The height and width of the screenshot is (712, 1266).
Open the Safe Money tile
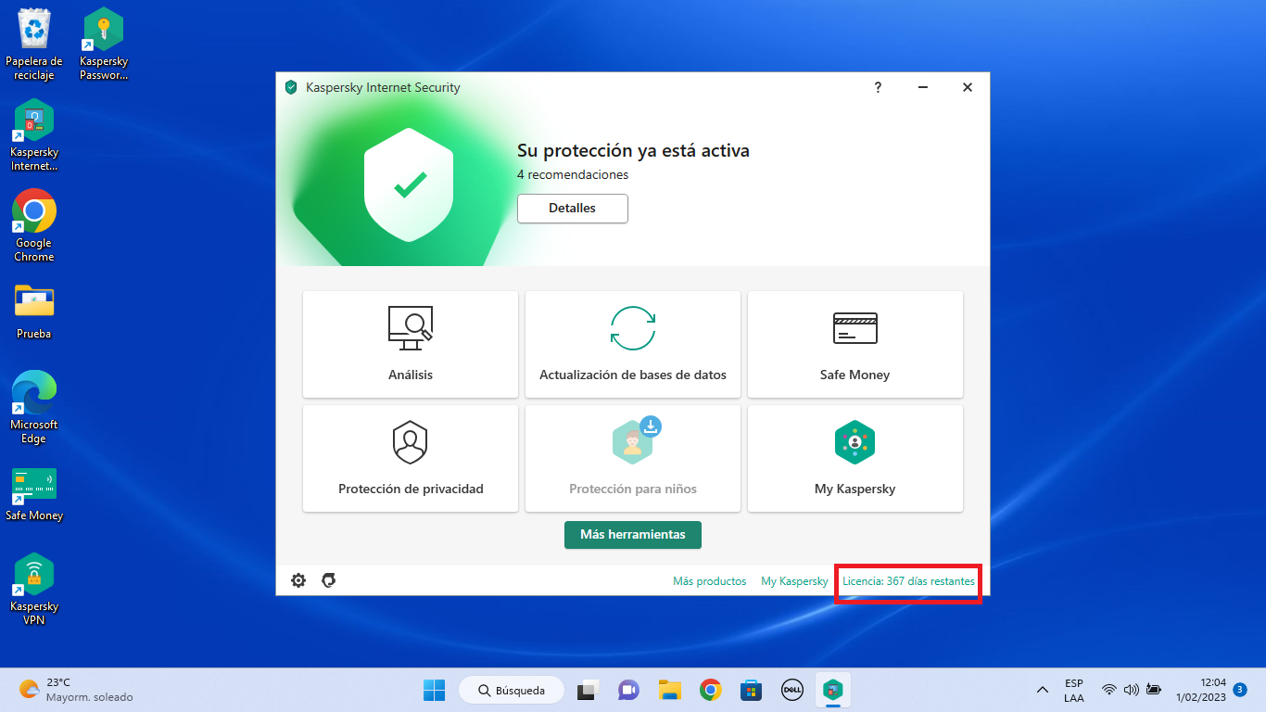[855, 344]
